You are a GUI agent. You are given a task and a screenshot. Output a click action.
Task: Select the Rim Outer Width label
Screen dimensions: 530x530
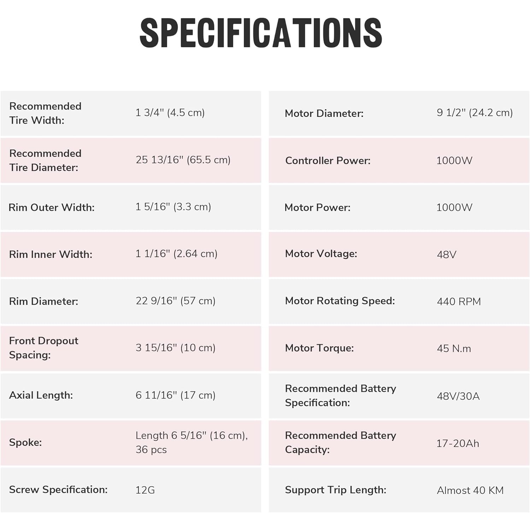52,207
